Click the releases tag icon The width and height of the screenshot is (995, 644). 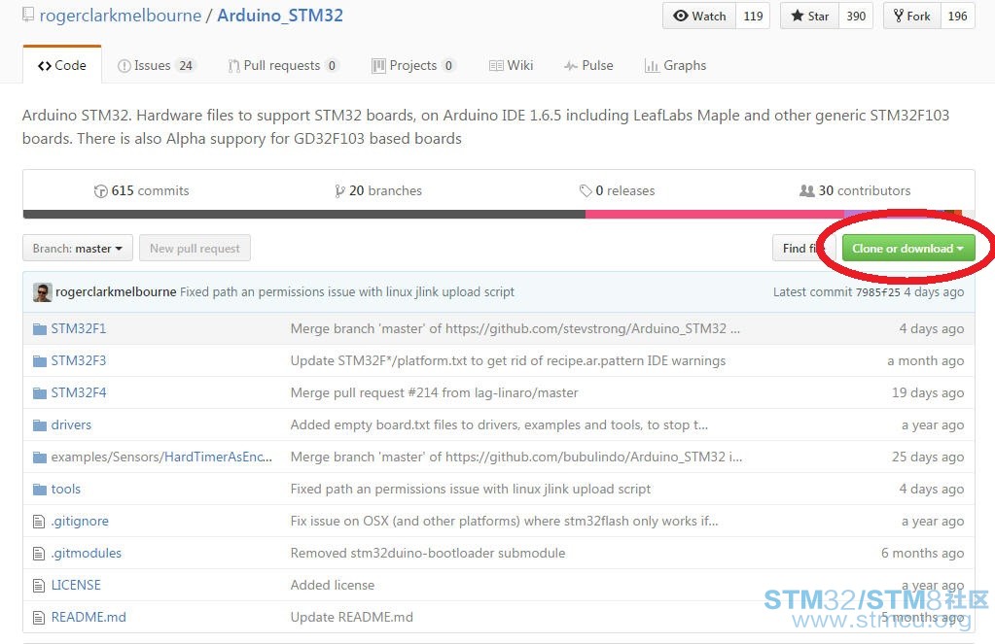coord(586,190)
